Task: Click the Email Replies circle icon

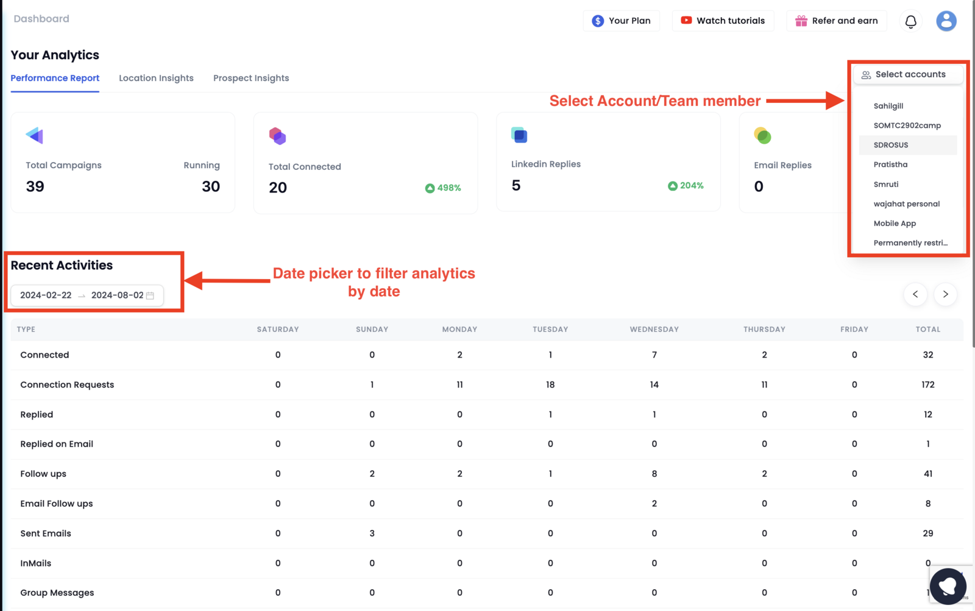Action: pos(762,135)
